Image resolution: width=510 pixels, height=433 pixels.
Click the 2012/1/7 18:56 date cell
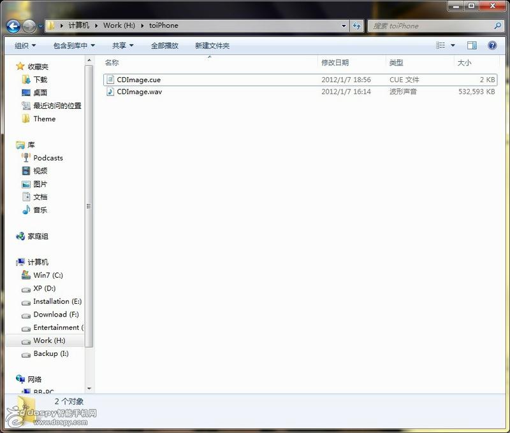tap(346, 80)
